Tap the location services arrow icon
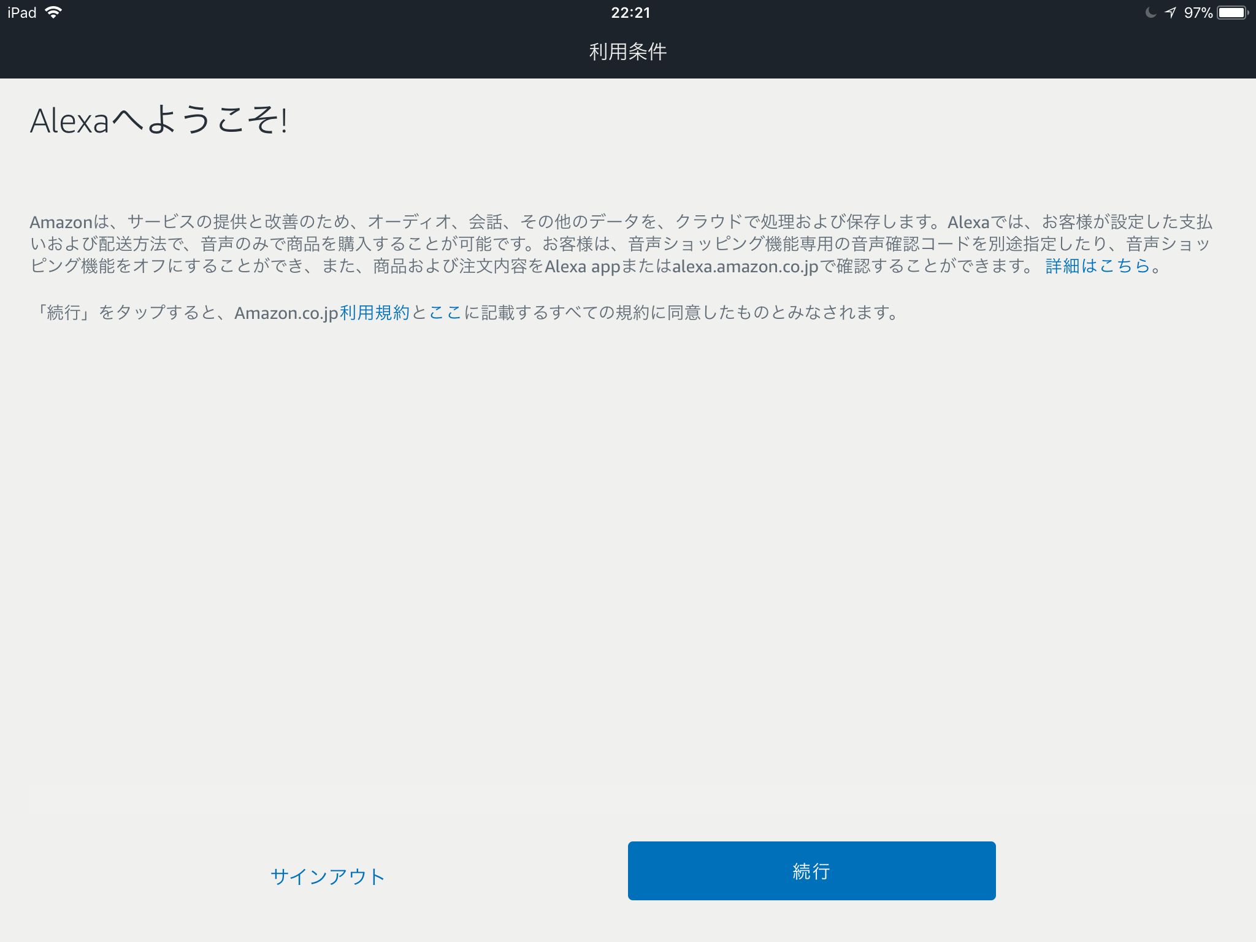Viewport: 1256px width, 942px height. click(x=1170, y=13)
